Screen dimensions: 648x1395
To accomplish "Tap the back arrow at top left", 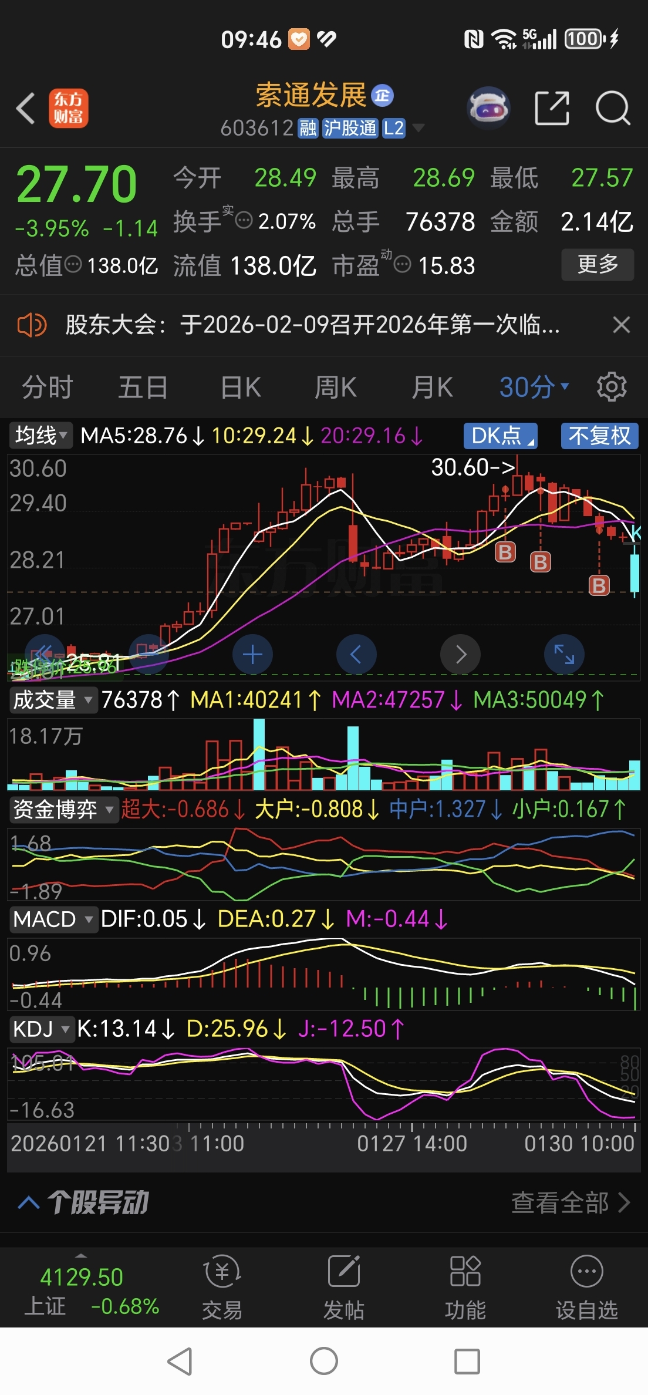I will point(26,109).
